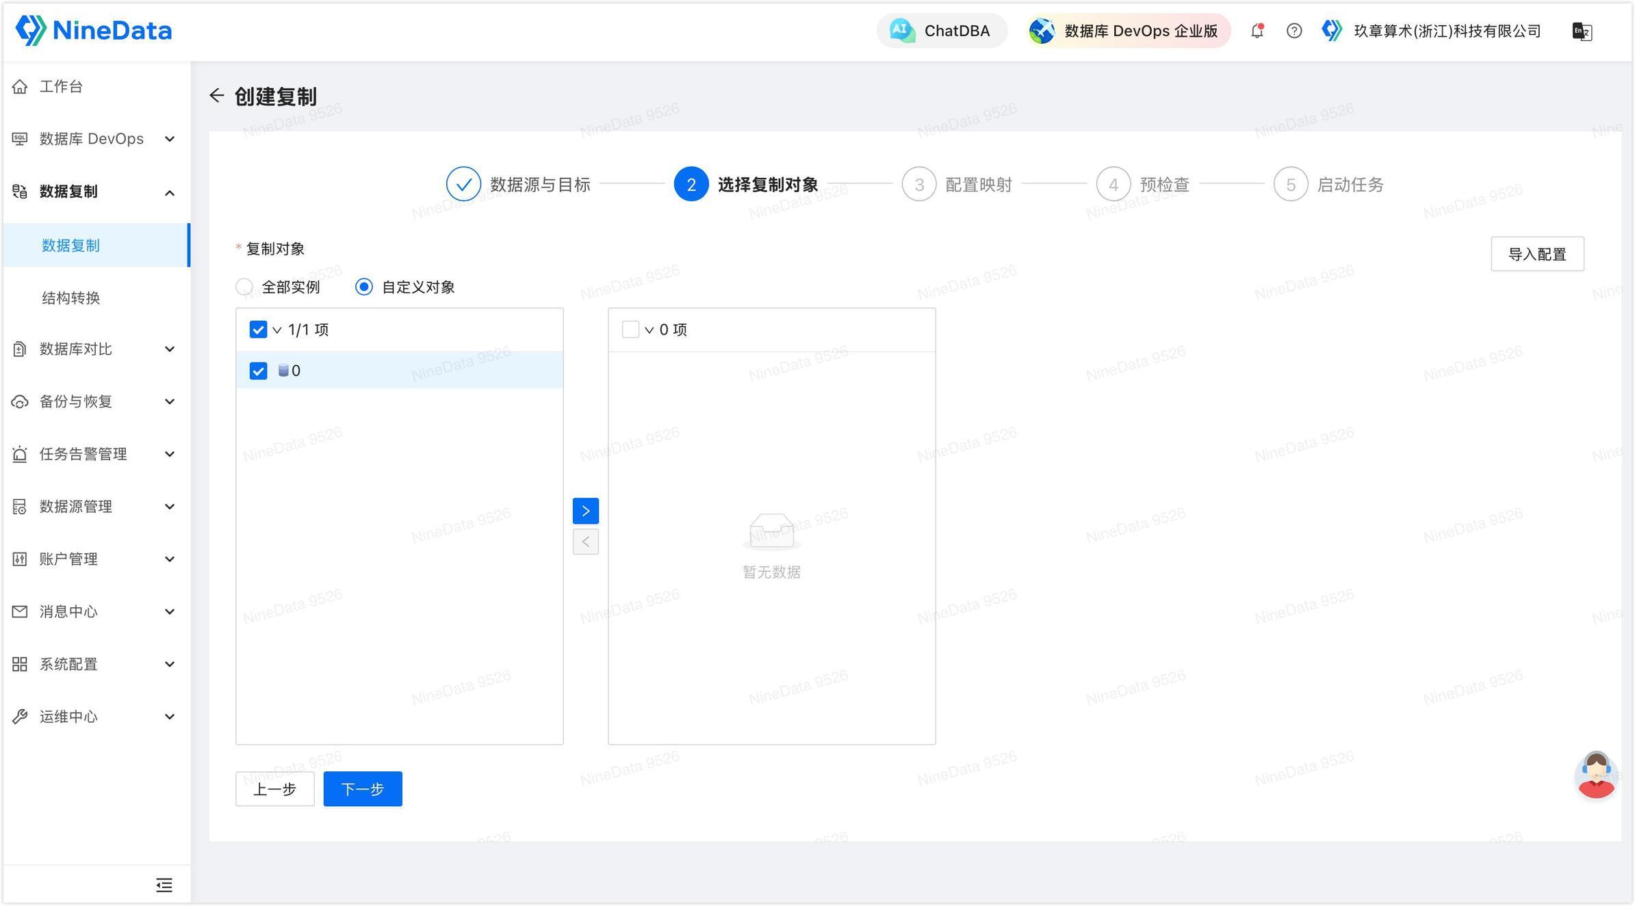1635x906 pixels.
Task: Check the 0 项 target list checkbox
Action: [x=630, y=330]
